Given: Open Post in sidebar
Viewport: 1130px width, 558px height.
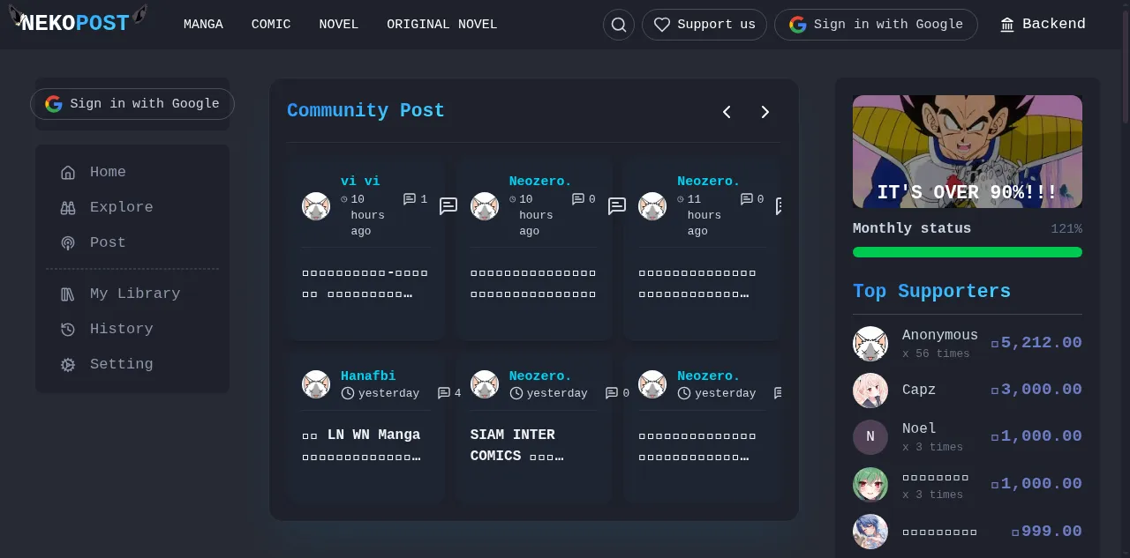Looking at the screenshot, I should 132,242.
